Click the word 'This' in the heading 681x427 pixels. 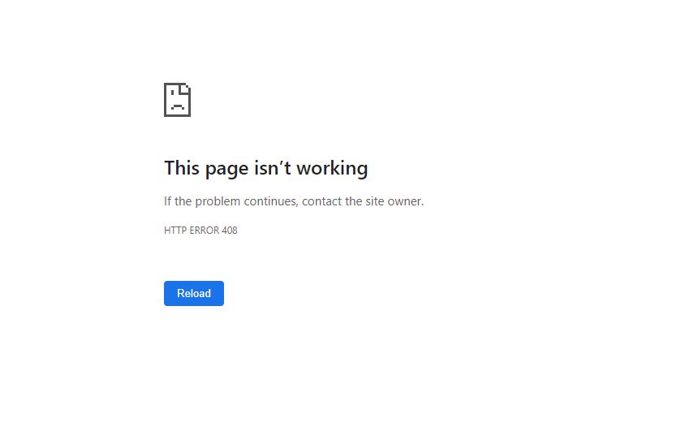pyautogui.click(x=182, y=168)
